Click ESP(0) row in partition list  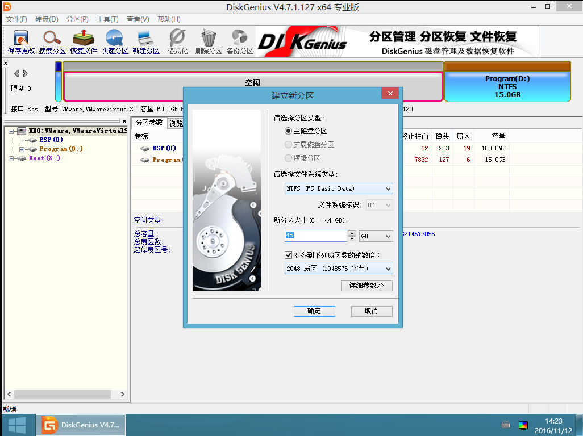click(164, 148)
